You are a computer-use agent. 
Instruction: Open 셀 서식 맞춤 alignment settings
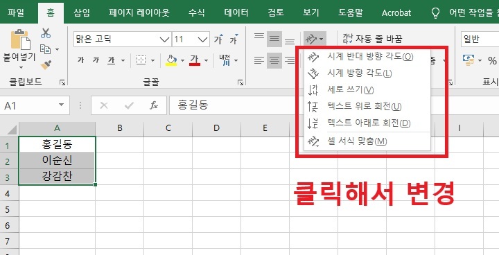click(x=367, y=141)
